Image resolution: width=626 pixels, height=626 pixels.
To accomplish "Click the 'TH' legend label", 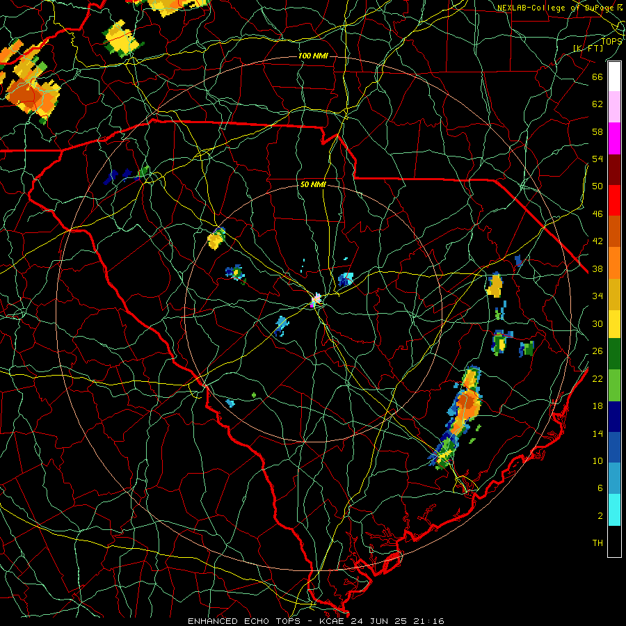I will (597, 543).
